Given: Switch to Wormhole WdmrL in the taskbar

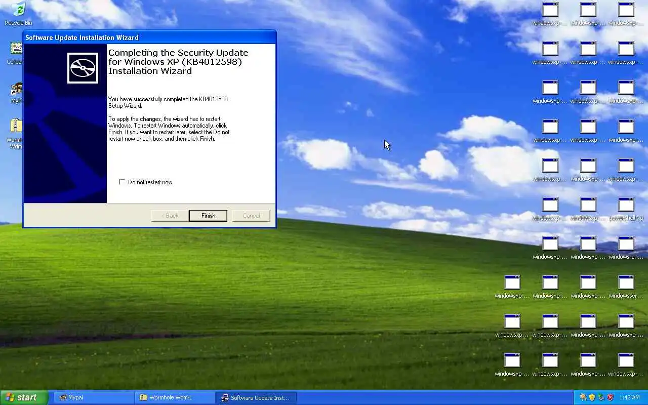Looking at the screenshot, I should click(174, 397).
